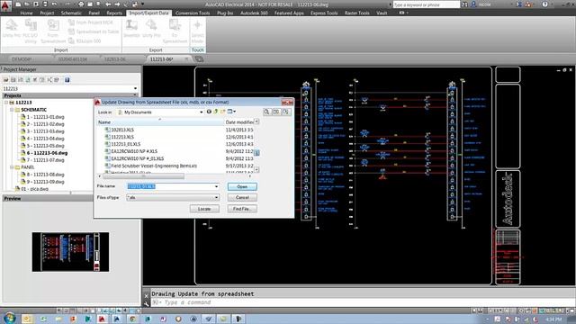Select file EA12RCW010 NP #.XLS

coord(134,151)
